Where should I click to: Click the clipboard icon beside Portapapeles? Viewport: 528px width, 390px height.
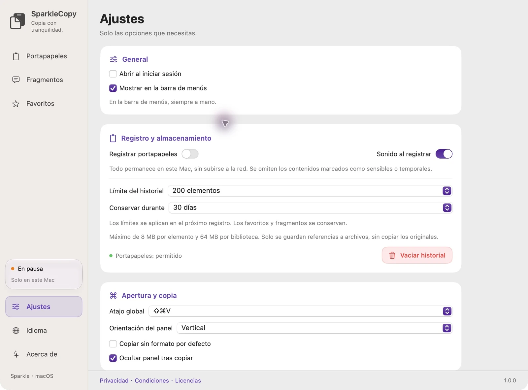coord(16,56)
